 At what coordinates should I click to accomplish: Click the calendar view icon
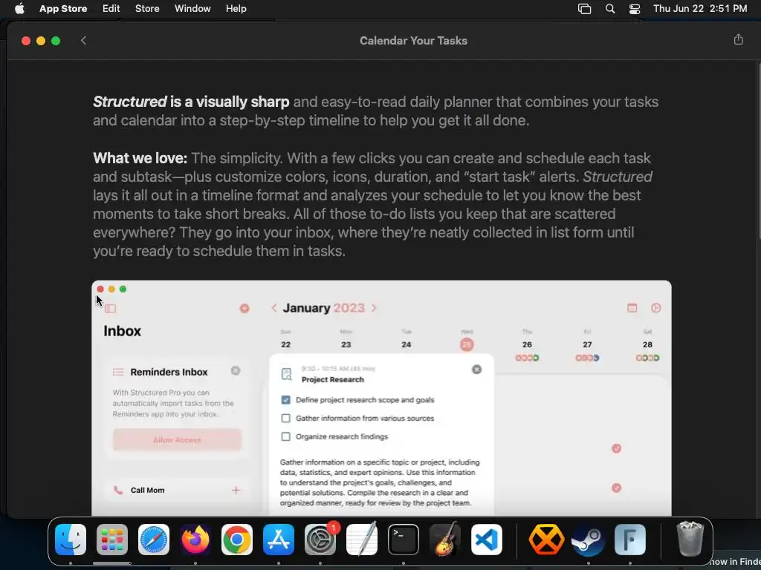632,308
